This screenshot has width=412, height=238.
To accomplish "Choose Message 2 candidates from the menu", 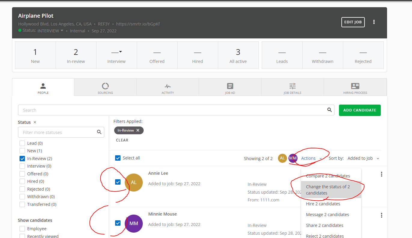I will [x=331, y=215].
